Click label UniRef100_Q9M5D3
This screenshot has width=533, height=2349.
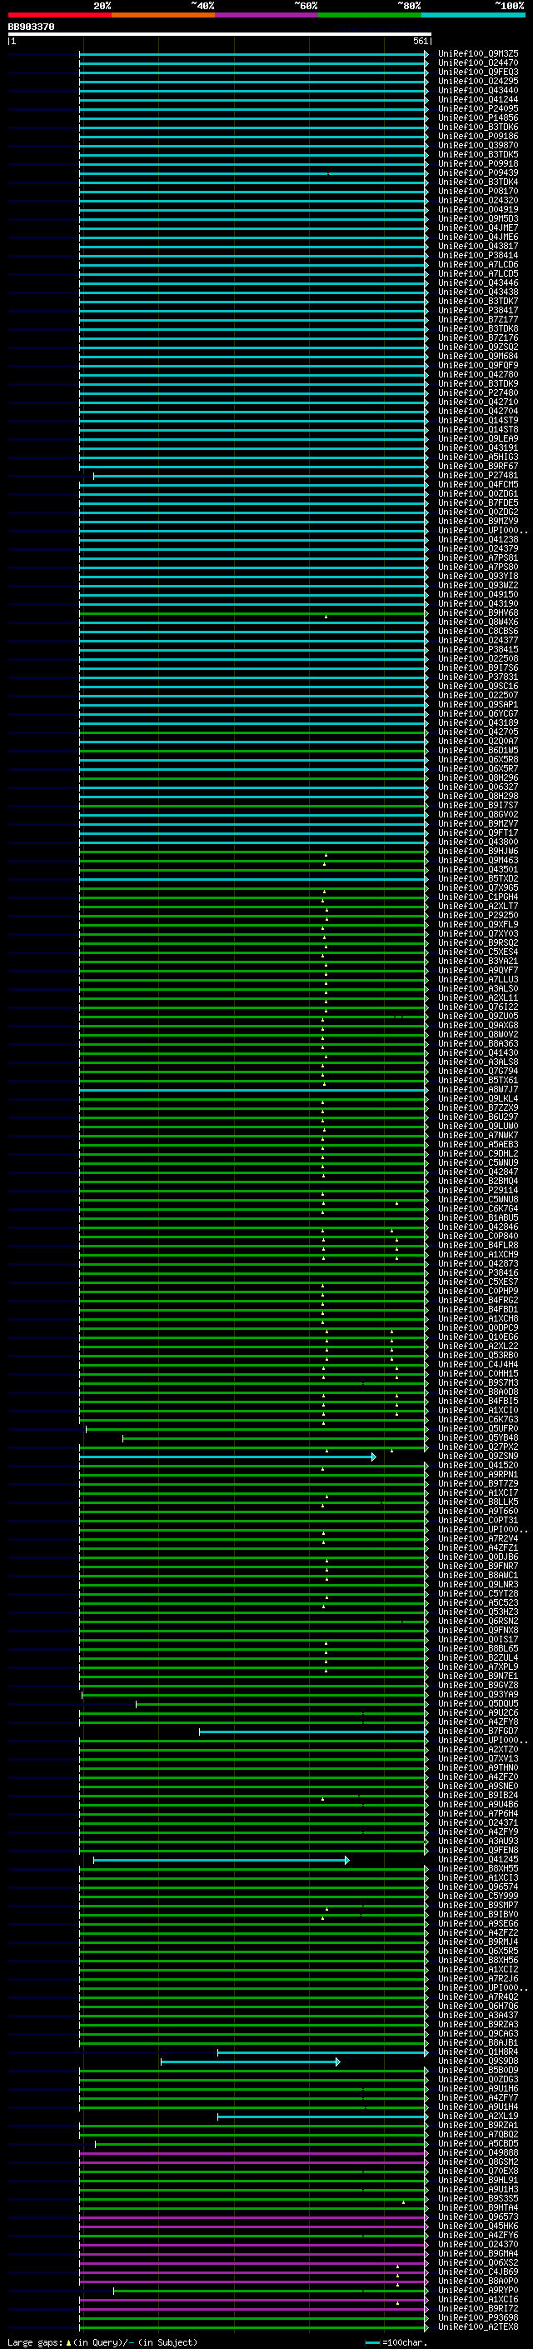tap(478, 219)
